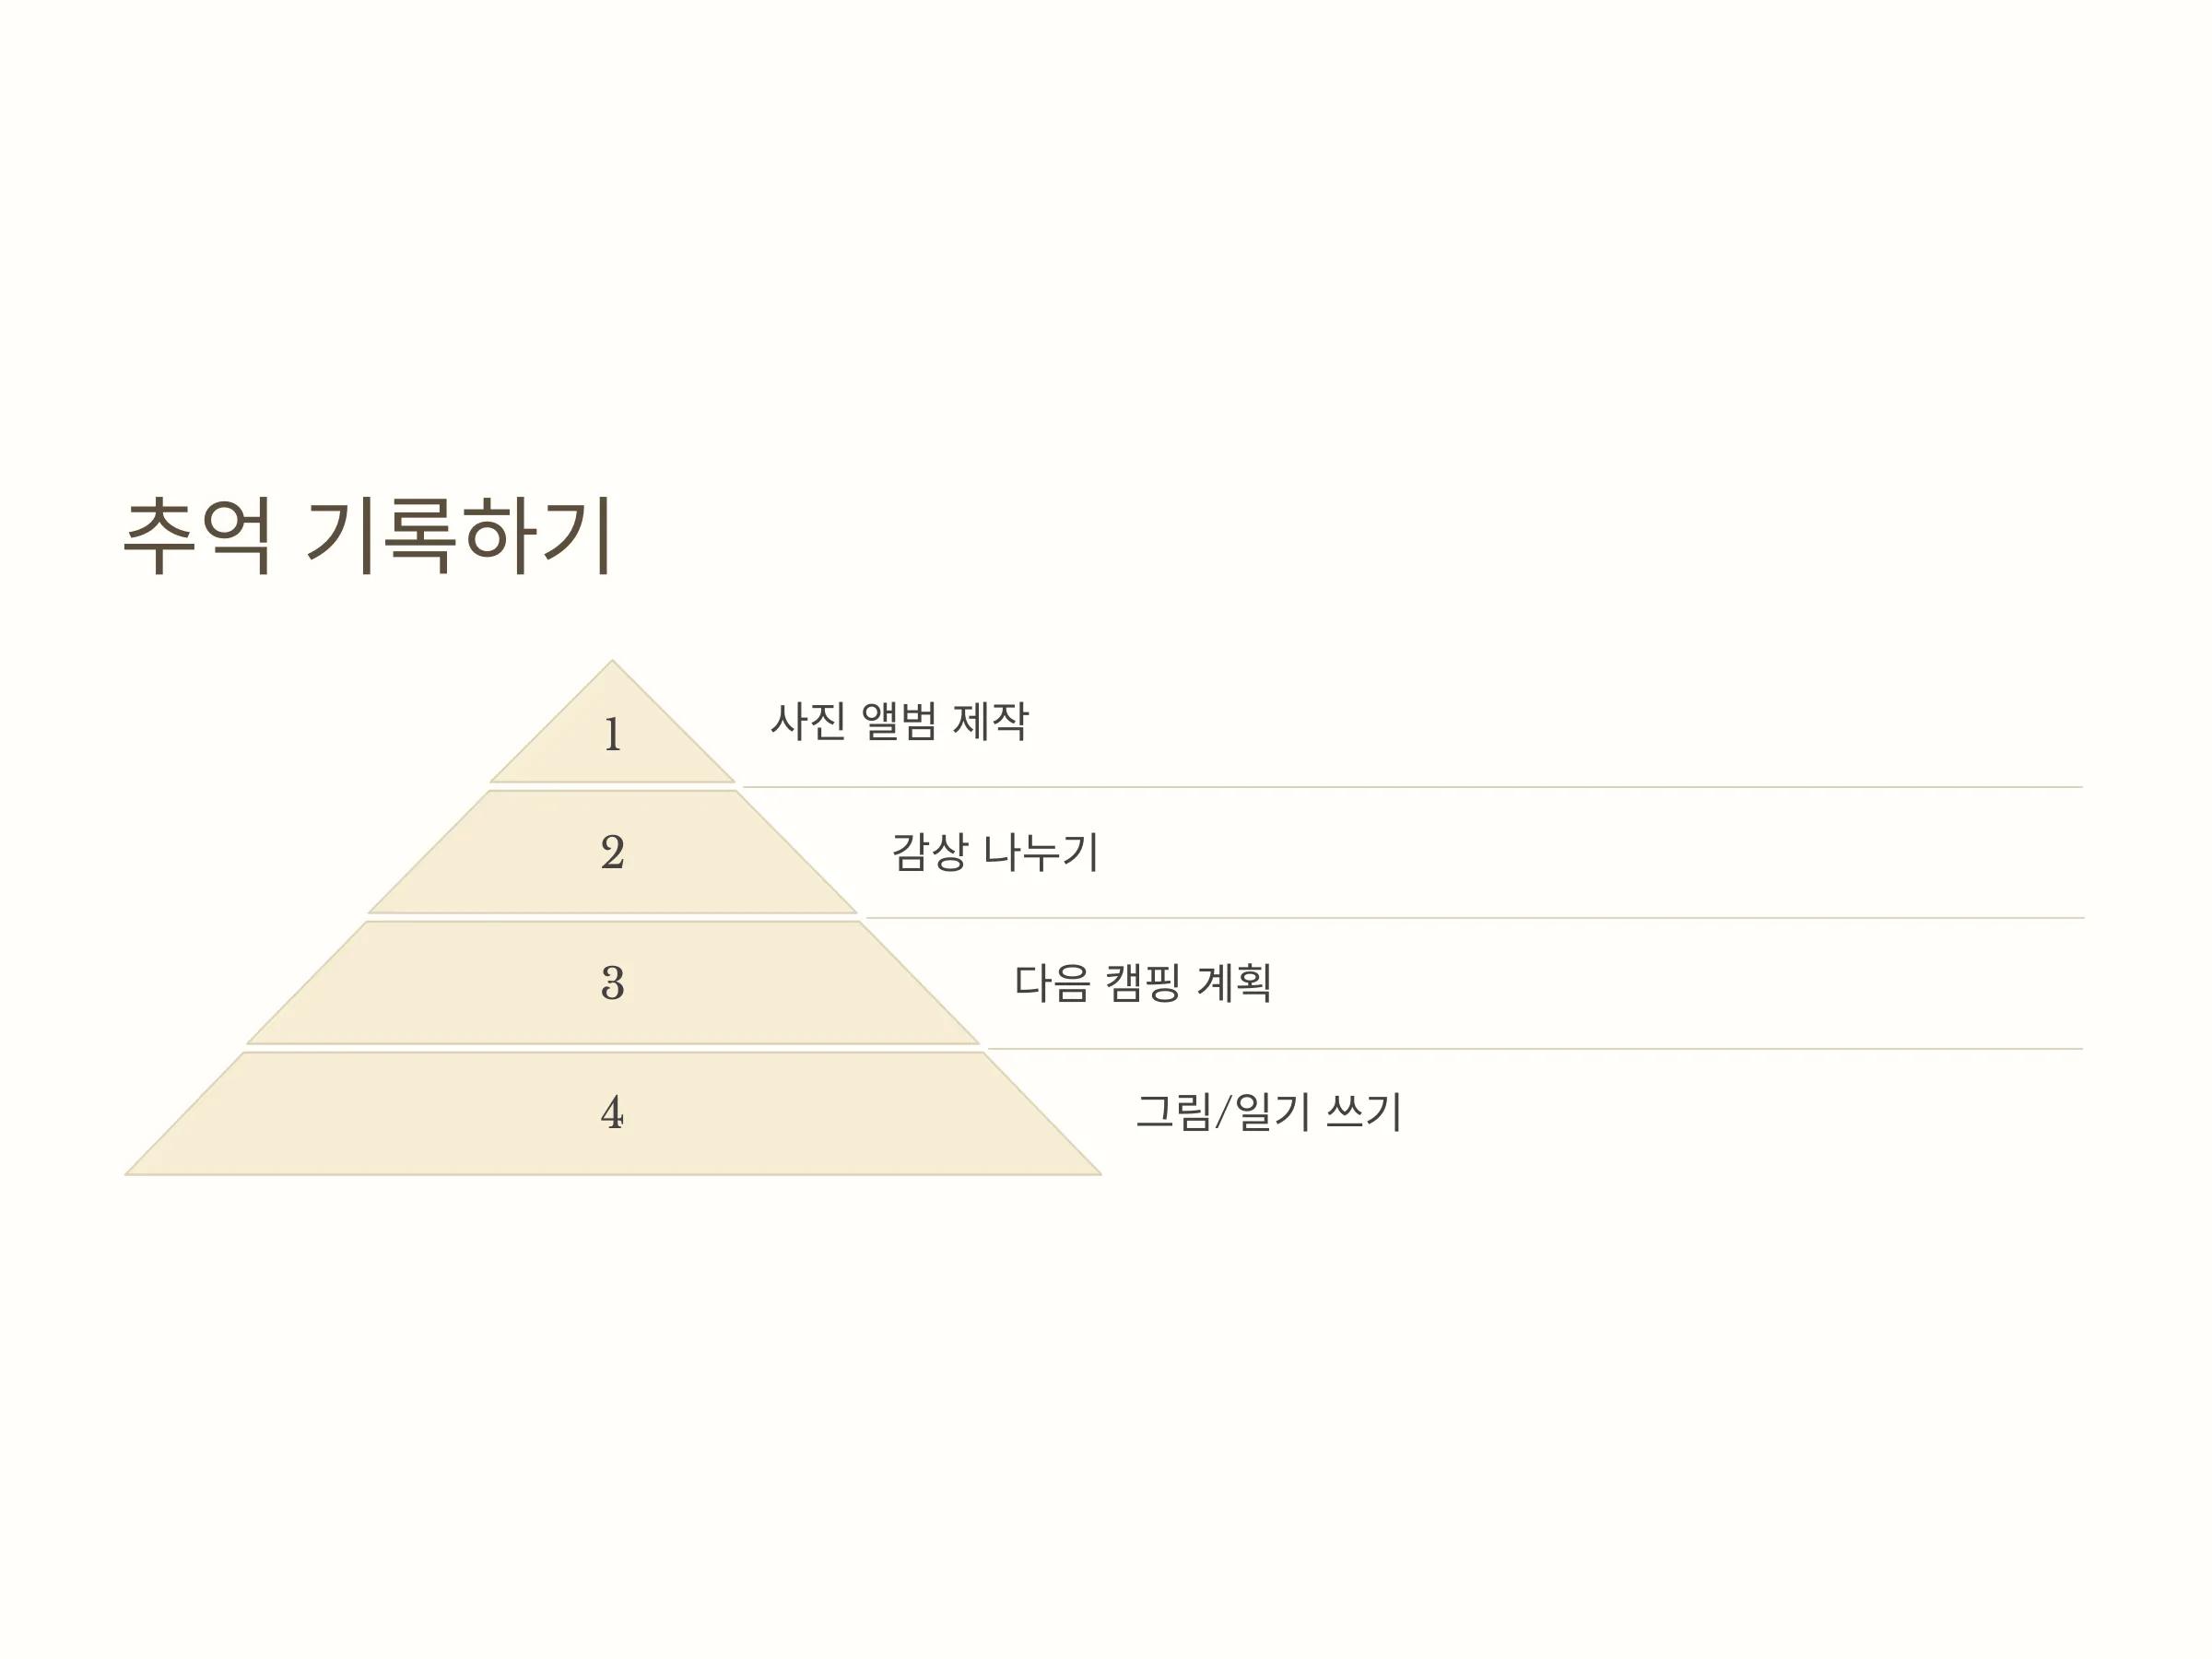Select the 다음 캠핑 계획 label
Viewport: 2212px width, 1659px height.
[1143, 982]
